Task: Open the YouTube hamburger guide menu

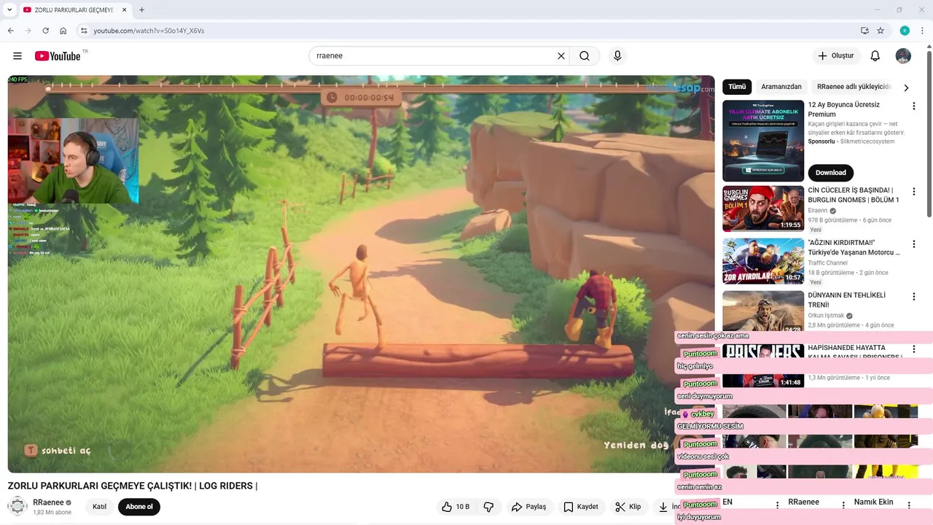Action: 17,56
